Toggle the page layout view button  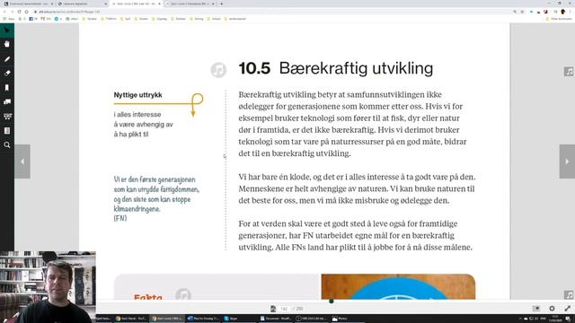coord(536,309)
